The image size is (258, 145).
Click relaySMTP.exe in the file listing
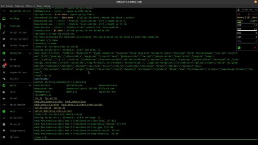click(x=43, y=95)
